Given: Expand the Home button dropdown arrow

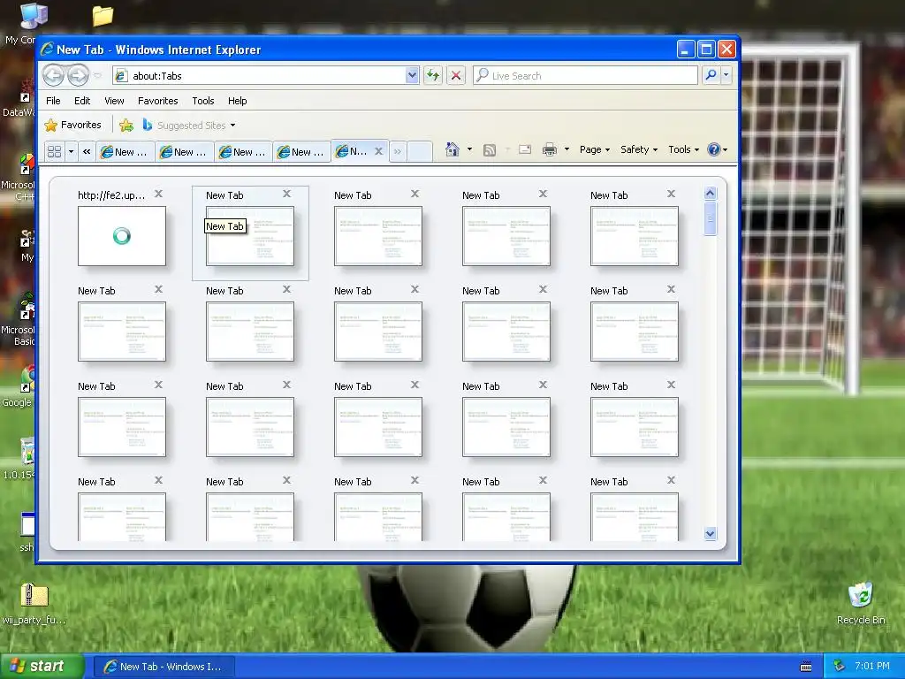Looking at the screenshot, I should pyautogui.click(x=469, y=149).
